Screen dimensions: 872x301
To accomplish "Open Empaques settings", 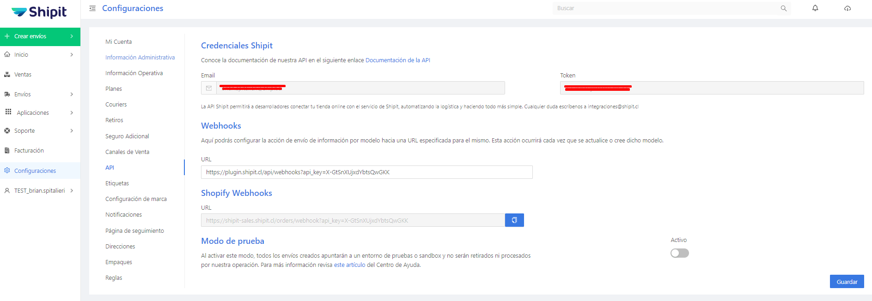I will point(119,262).
